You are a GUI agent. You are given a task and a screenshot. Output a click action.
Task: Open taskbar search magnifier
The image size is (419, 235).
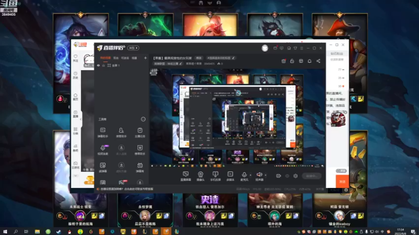(16, 231)
